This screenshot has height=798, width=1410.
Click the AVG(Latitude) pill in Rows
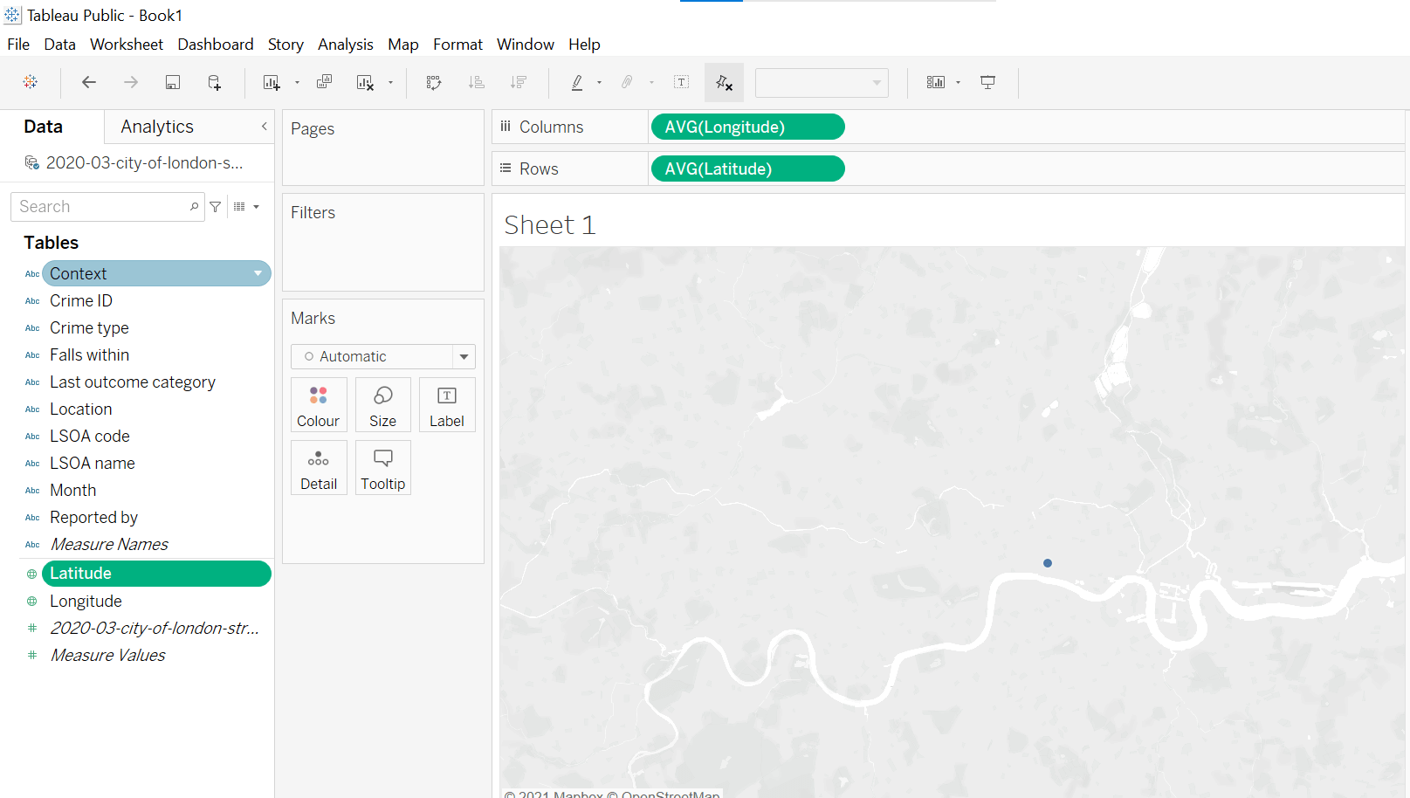coord(748,169)
